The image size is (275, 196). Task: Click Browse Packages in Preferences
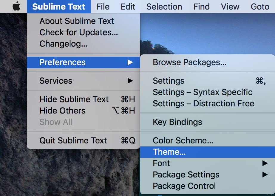(190, 62)
